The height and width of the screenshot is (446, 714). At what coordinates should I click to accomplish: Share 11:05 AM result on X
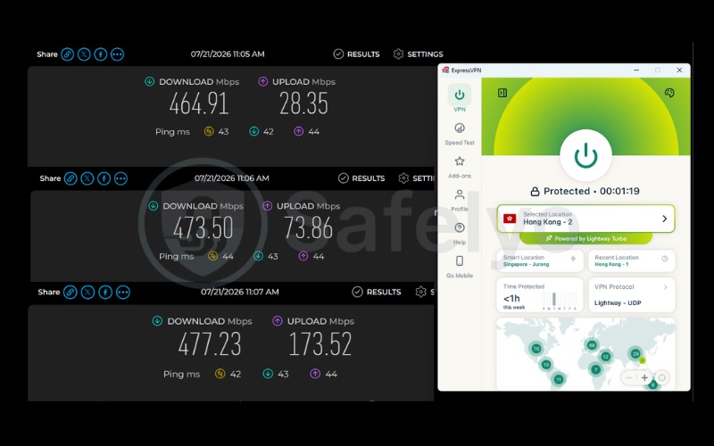[x=84, y=54]
